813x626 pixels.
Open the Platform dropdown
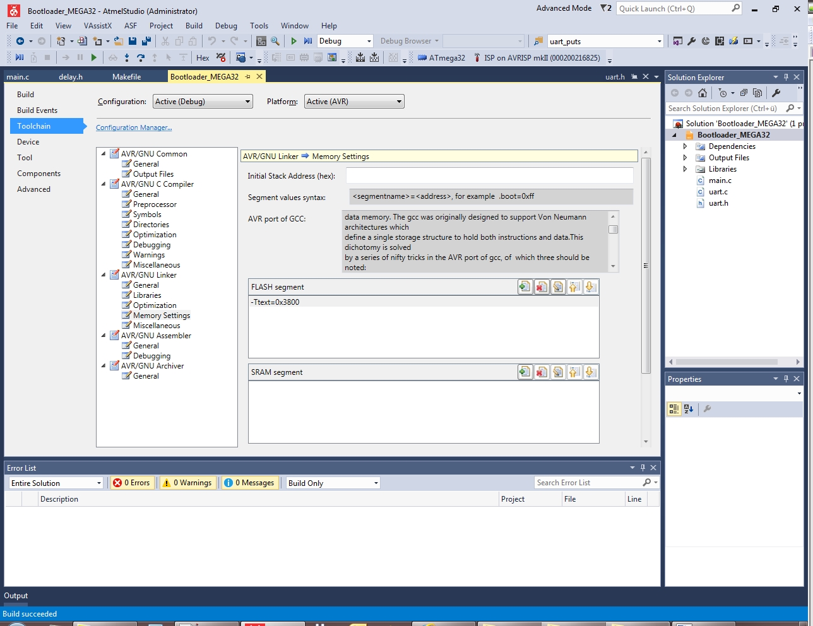pos(354,102)
